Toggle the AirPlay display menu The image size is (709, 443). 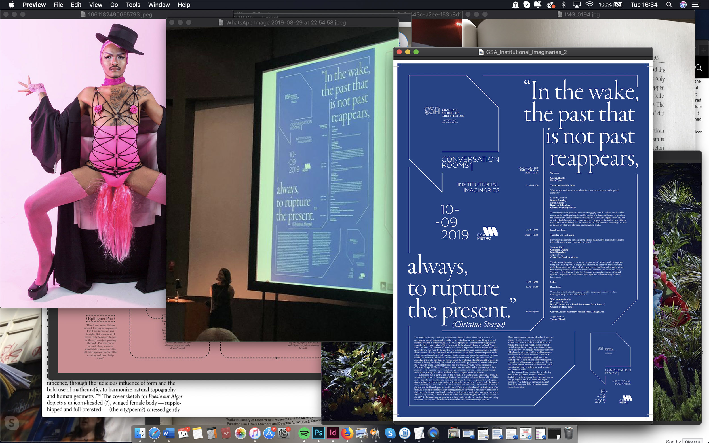(x=577, y=5)
